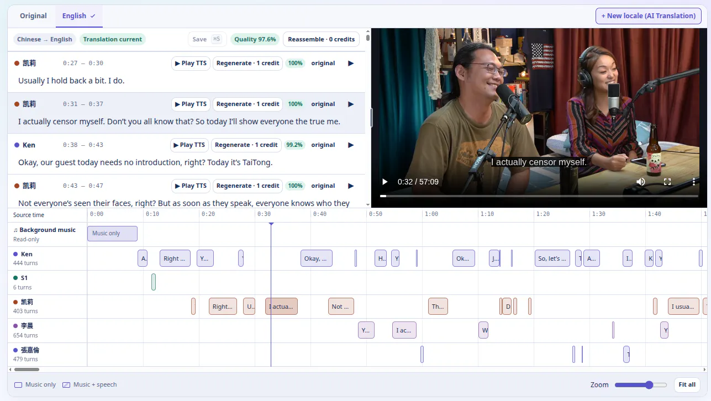The height and width of the screenshot is (401, 711).
Task: Regenerate the 0:43 – 0:47 segment
Action: [x=247, y=186]
